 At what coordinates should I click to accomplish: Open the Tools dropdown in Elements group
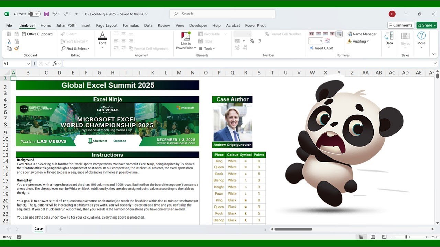tap(207, 49)
